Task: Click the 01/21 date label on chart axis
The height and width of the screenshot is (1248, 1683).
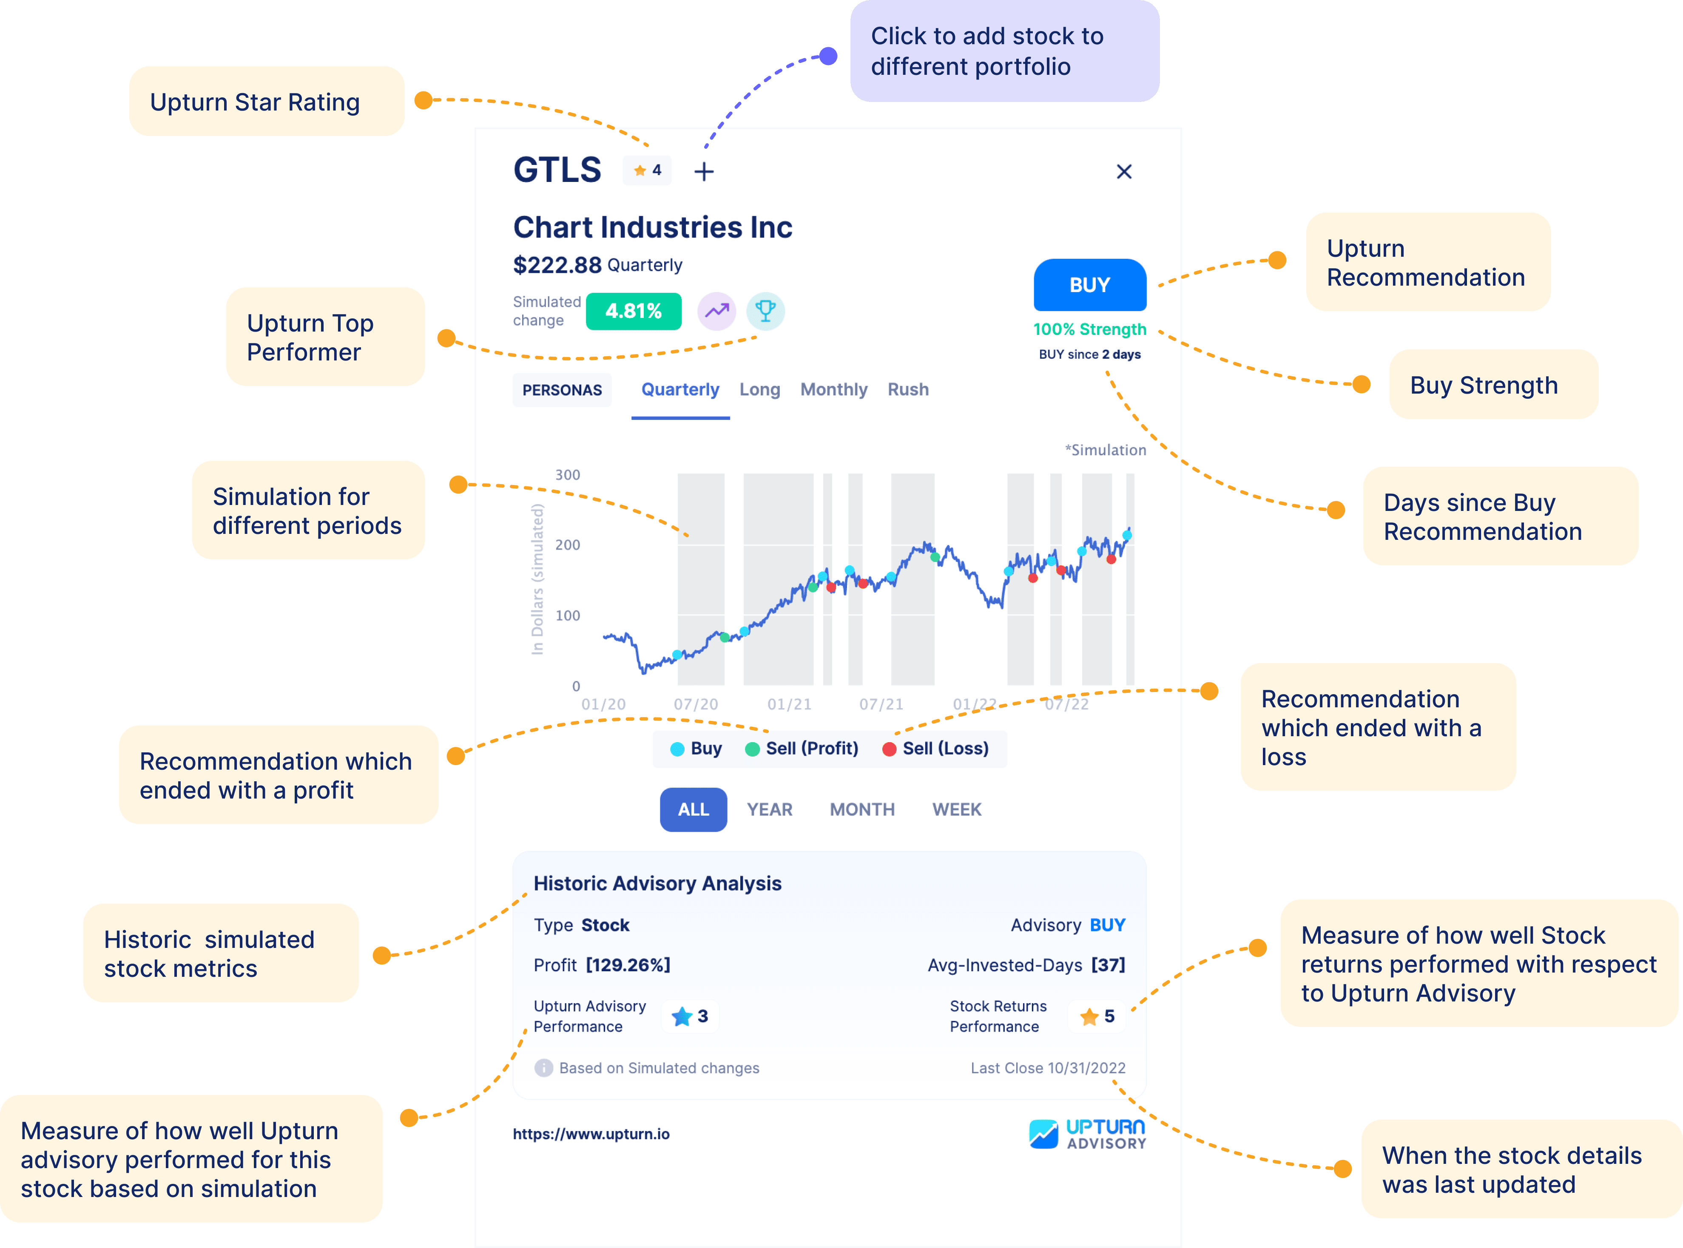Action: pyautogui.click(x=789, y=704)
